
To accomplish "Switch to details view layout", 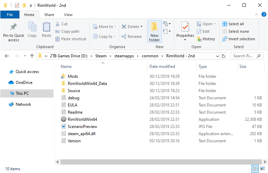I will 255,169.
